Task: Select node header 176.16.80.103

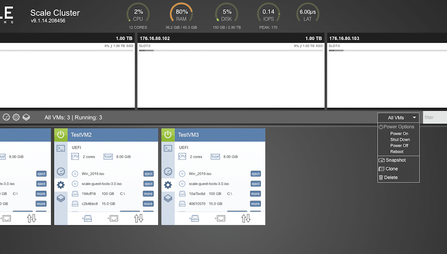Action: [387, 38]
